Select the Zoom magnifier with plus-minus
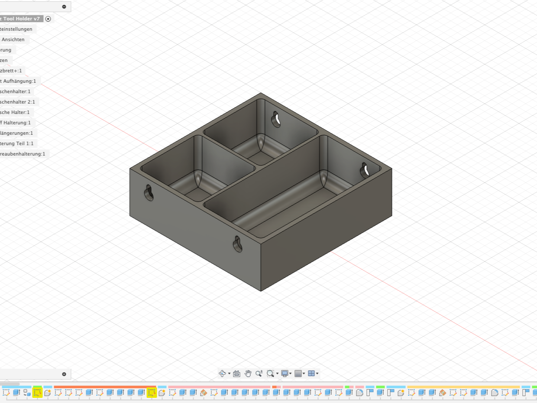This screenshot has height=403, width=537. click(259, 373)
